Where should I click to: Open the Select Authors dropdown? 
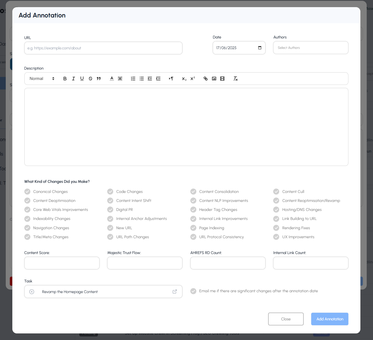pos(310,48)
